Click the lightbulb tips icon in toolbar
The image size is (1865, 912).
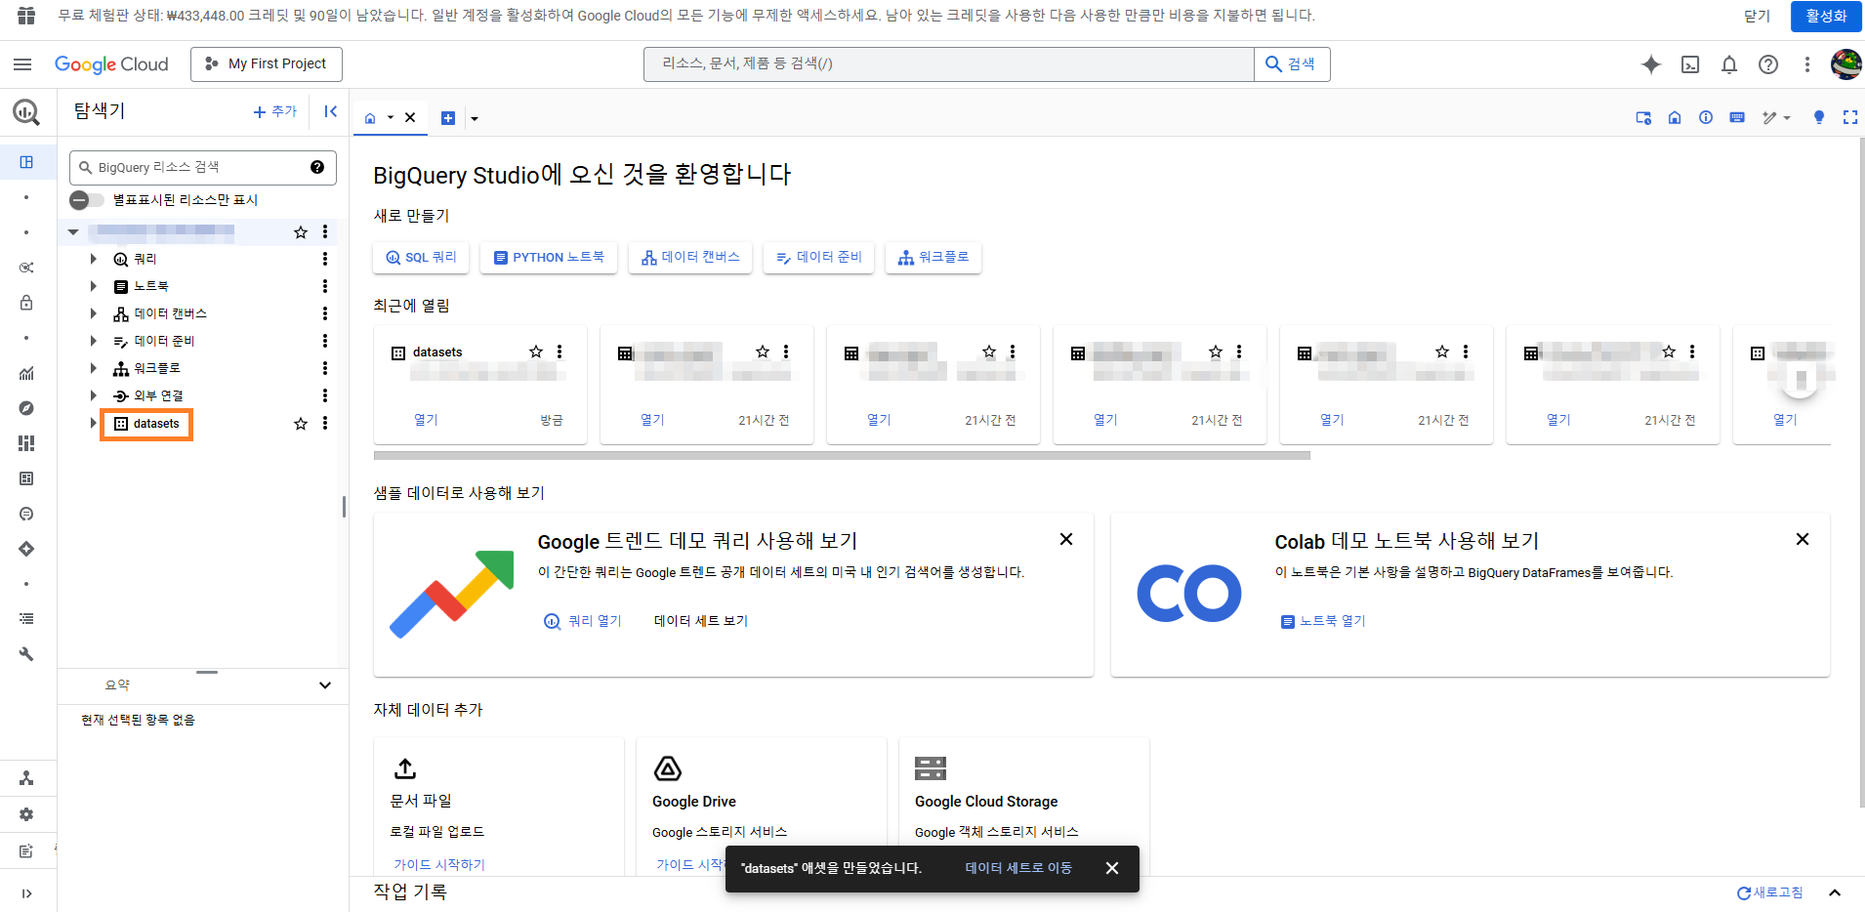pyautogui.click(x=1819, y=117)
